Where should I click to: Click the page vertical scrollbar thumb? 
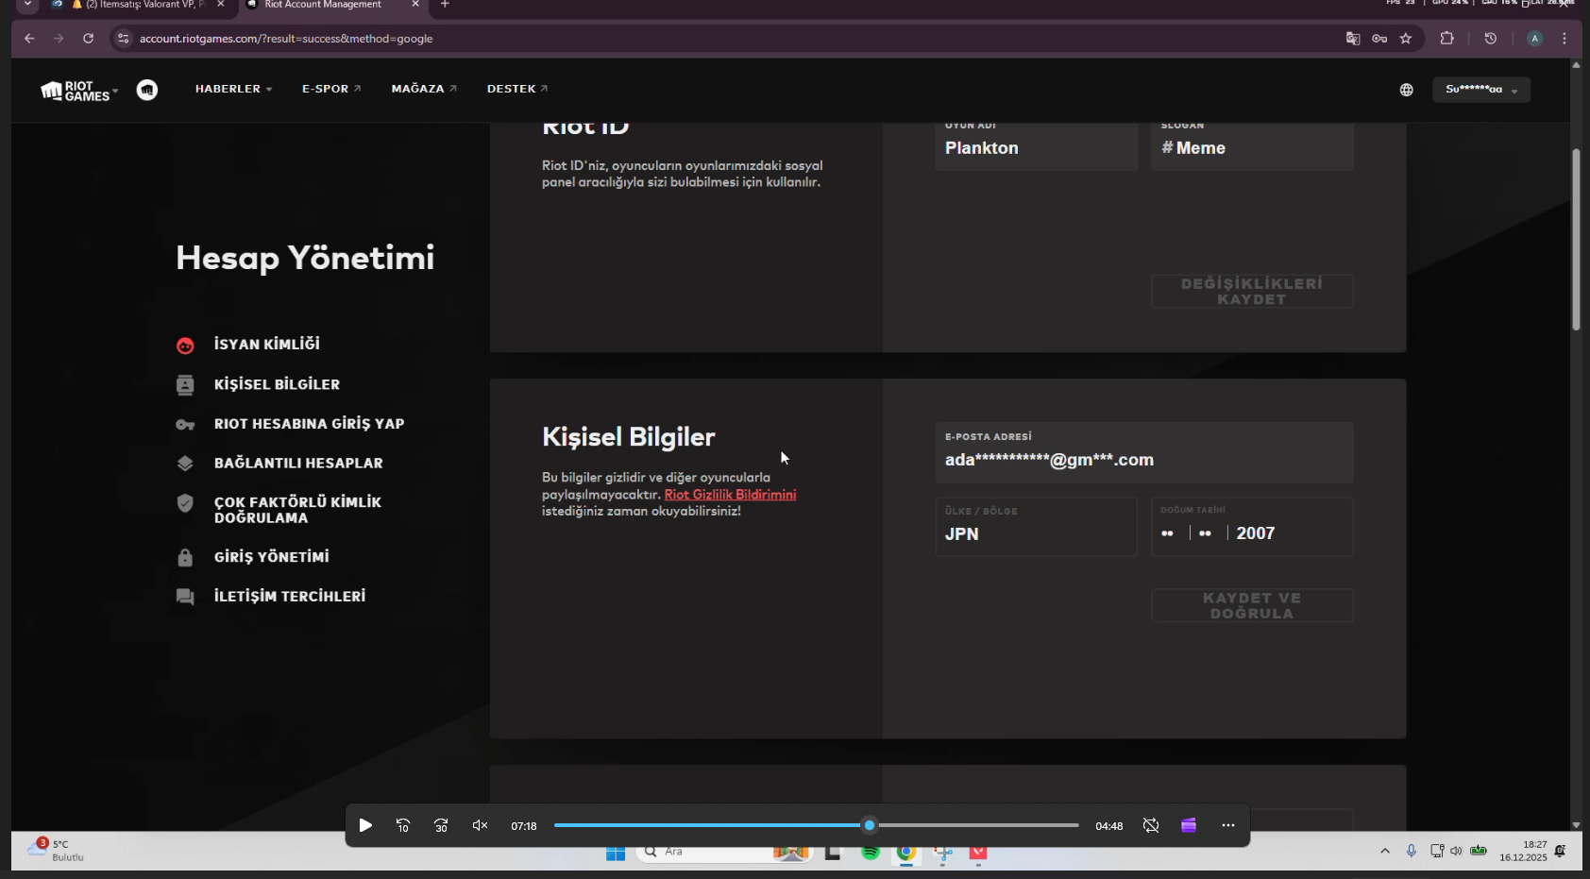(1576, 240)
